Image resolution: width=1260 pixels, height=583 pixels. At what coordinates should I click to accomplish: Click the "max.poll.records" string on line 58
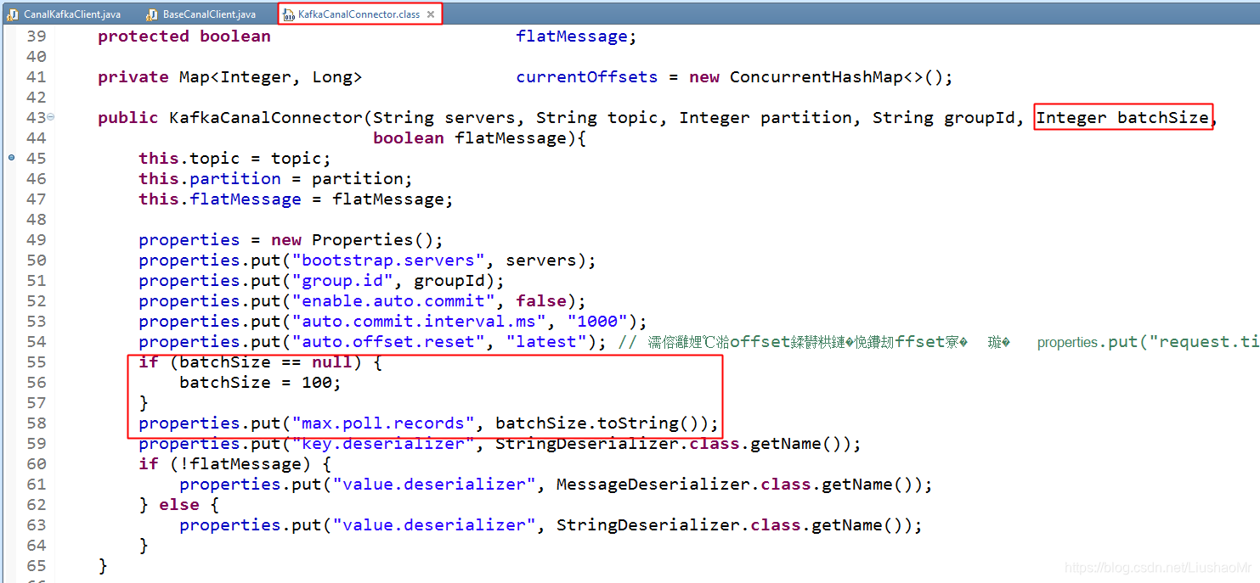tap(383, 423)
